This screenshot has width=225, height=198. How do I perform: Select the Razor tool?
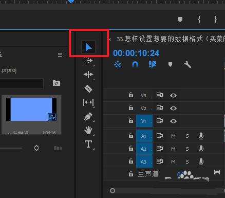(x=88, y=88)
